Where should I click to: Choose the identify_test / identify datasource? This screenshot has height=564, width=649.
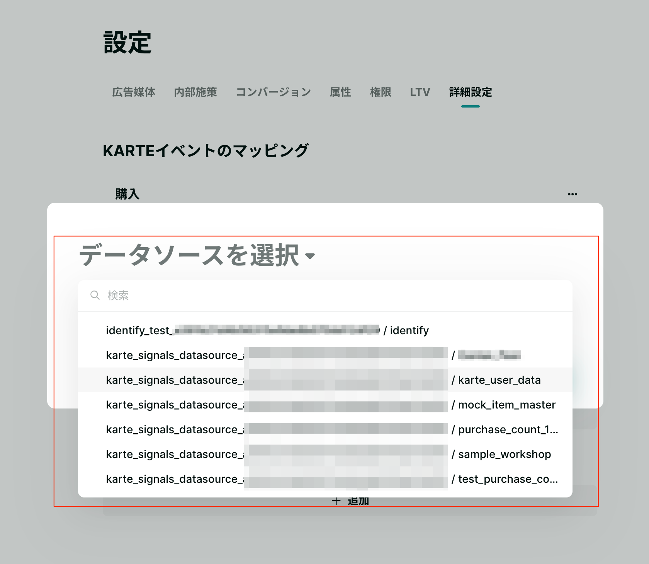click(x=325, y=330)
